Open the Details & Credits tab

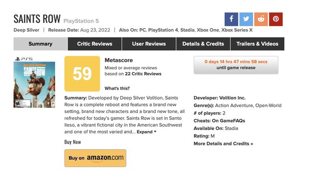coord(203,44)
